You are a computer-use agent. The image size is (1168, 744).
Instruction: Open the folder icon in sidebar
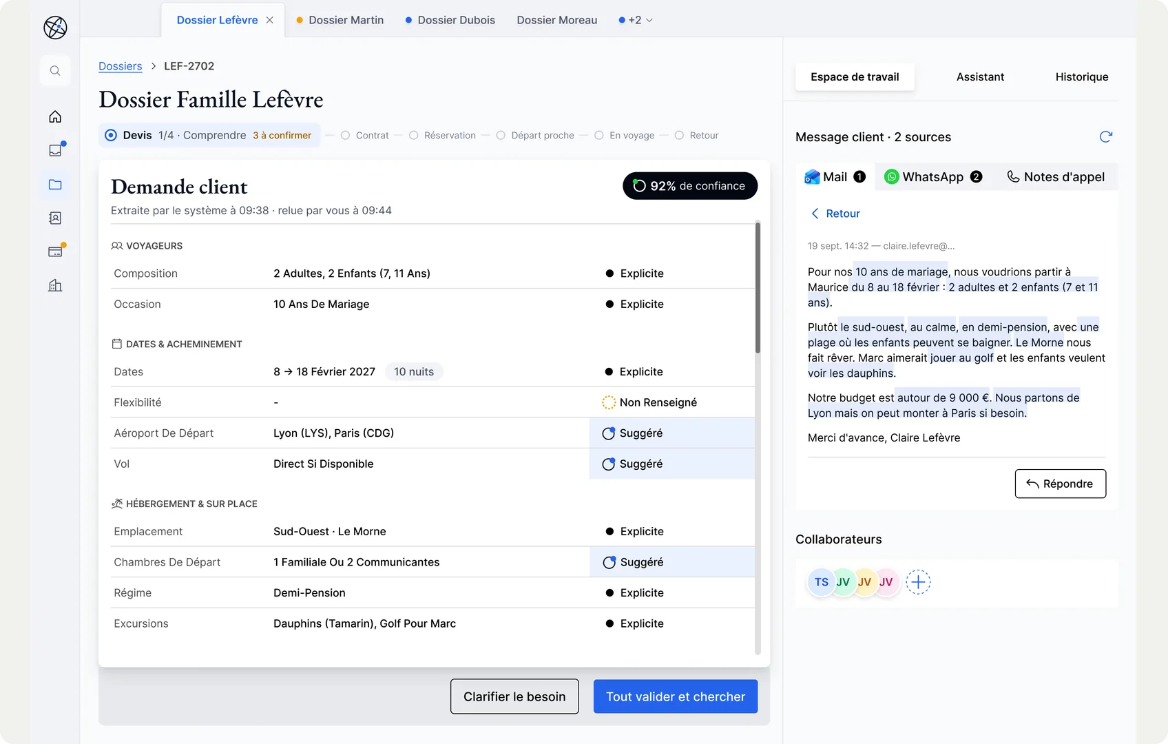coord(55,184)
